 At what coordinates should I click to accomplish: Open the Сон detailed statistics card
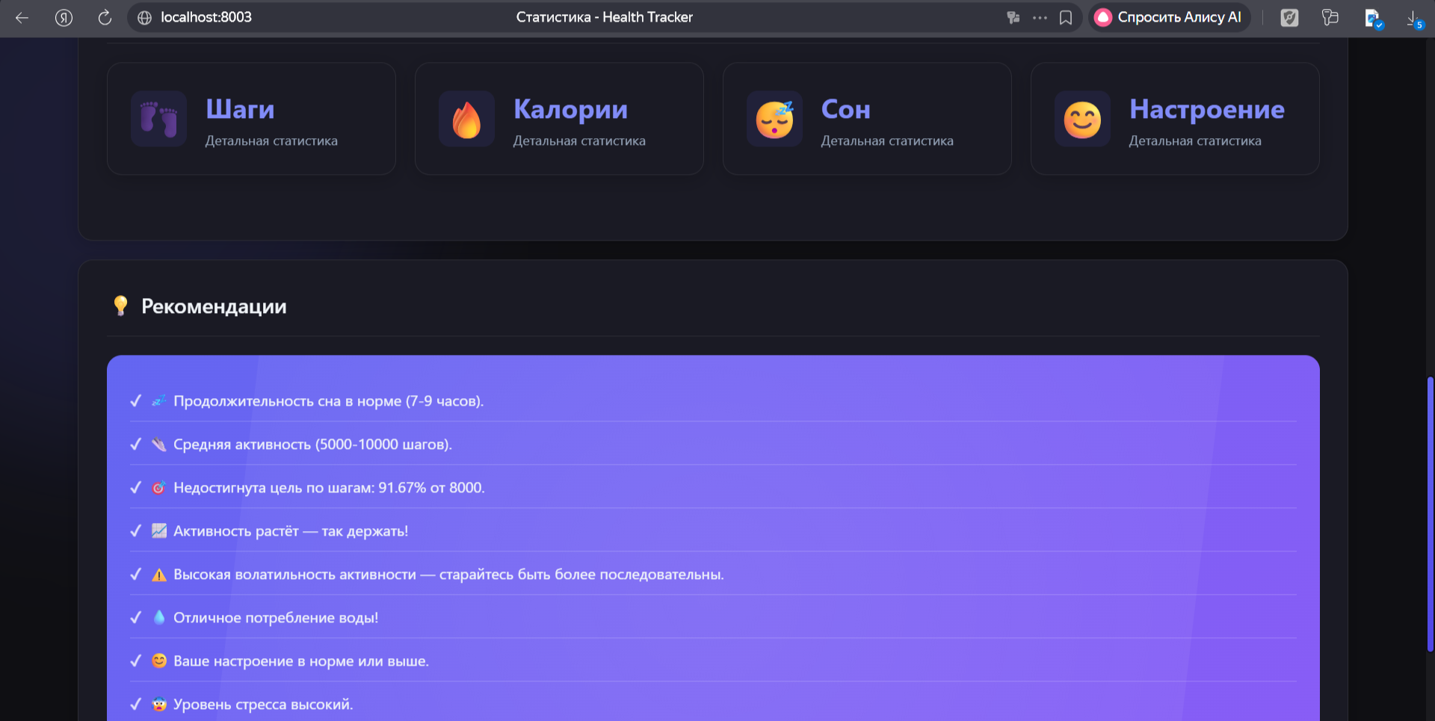tap(867, 119)
